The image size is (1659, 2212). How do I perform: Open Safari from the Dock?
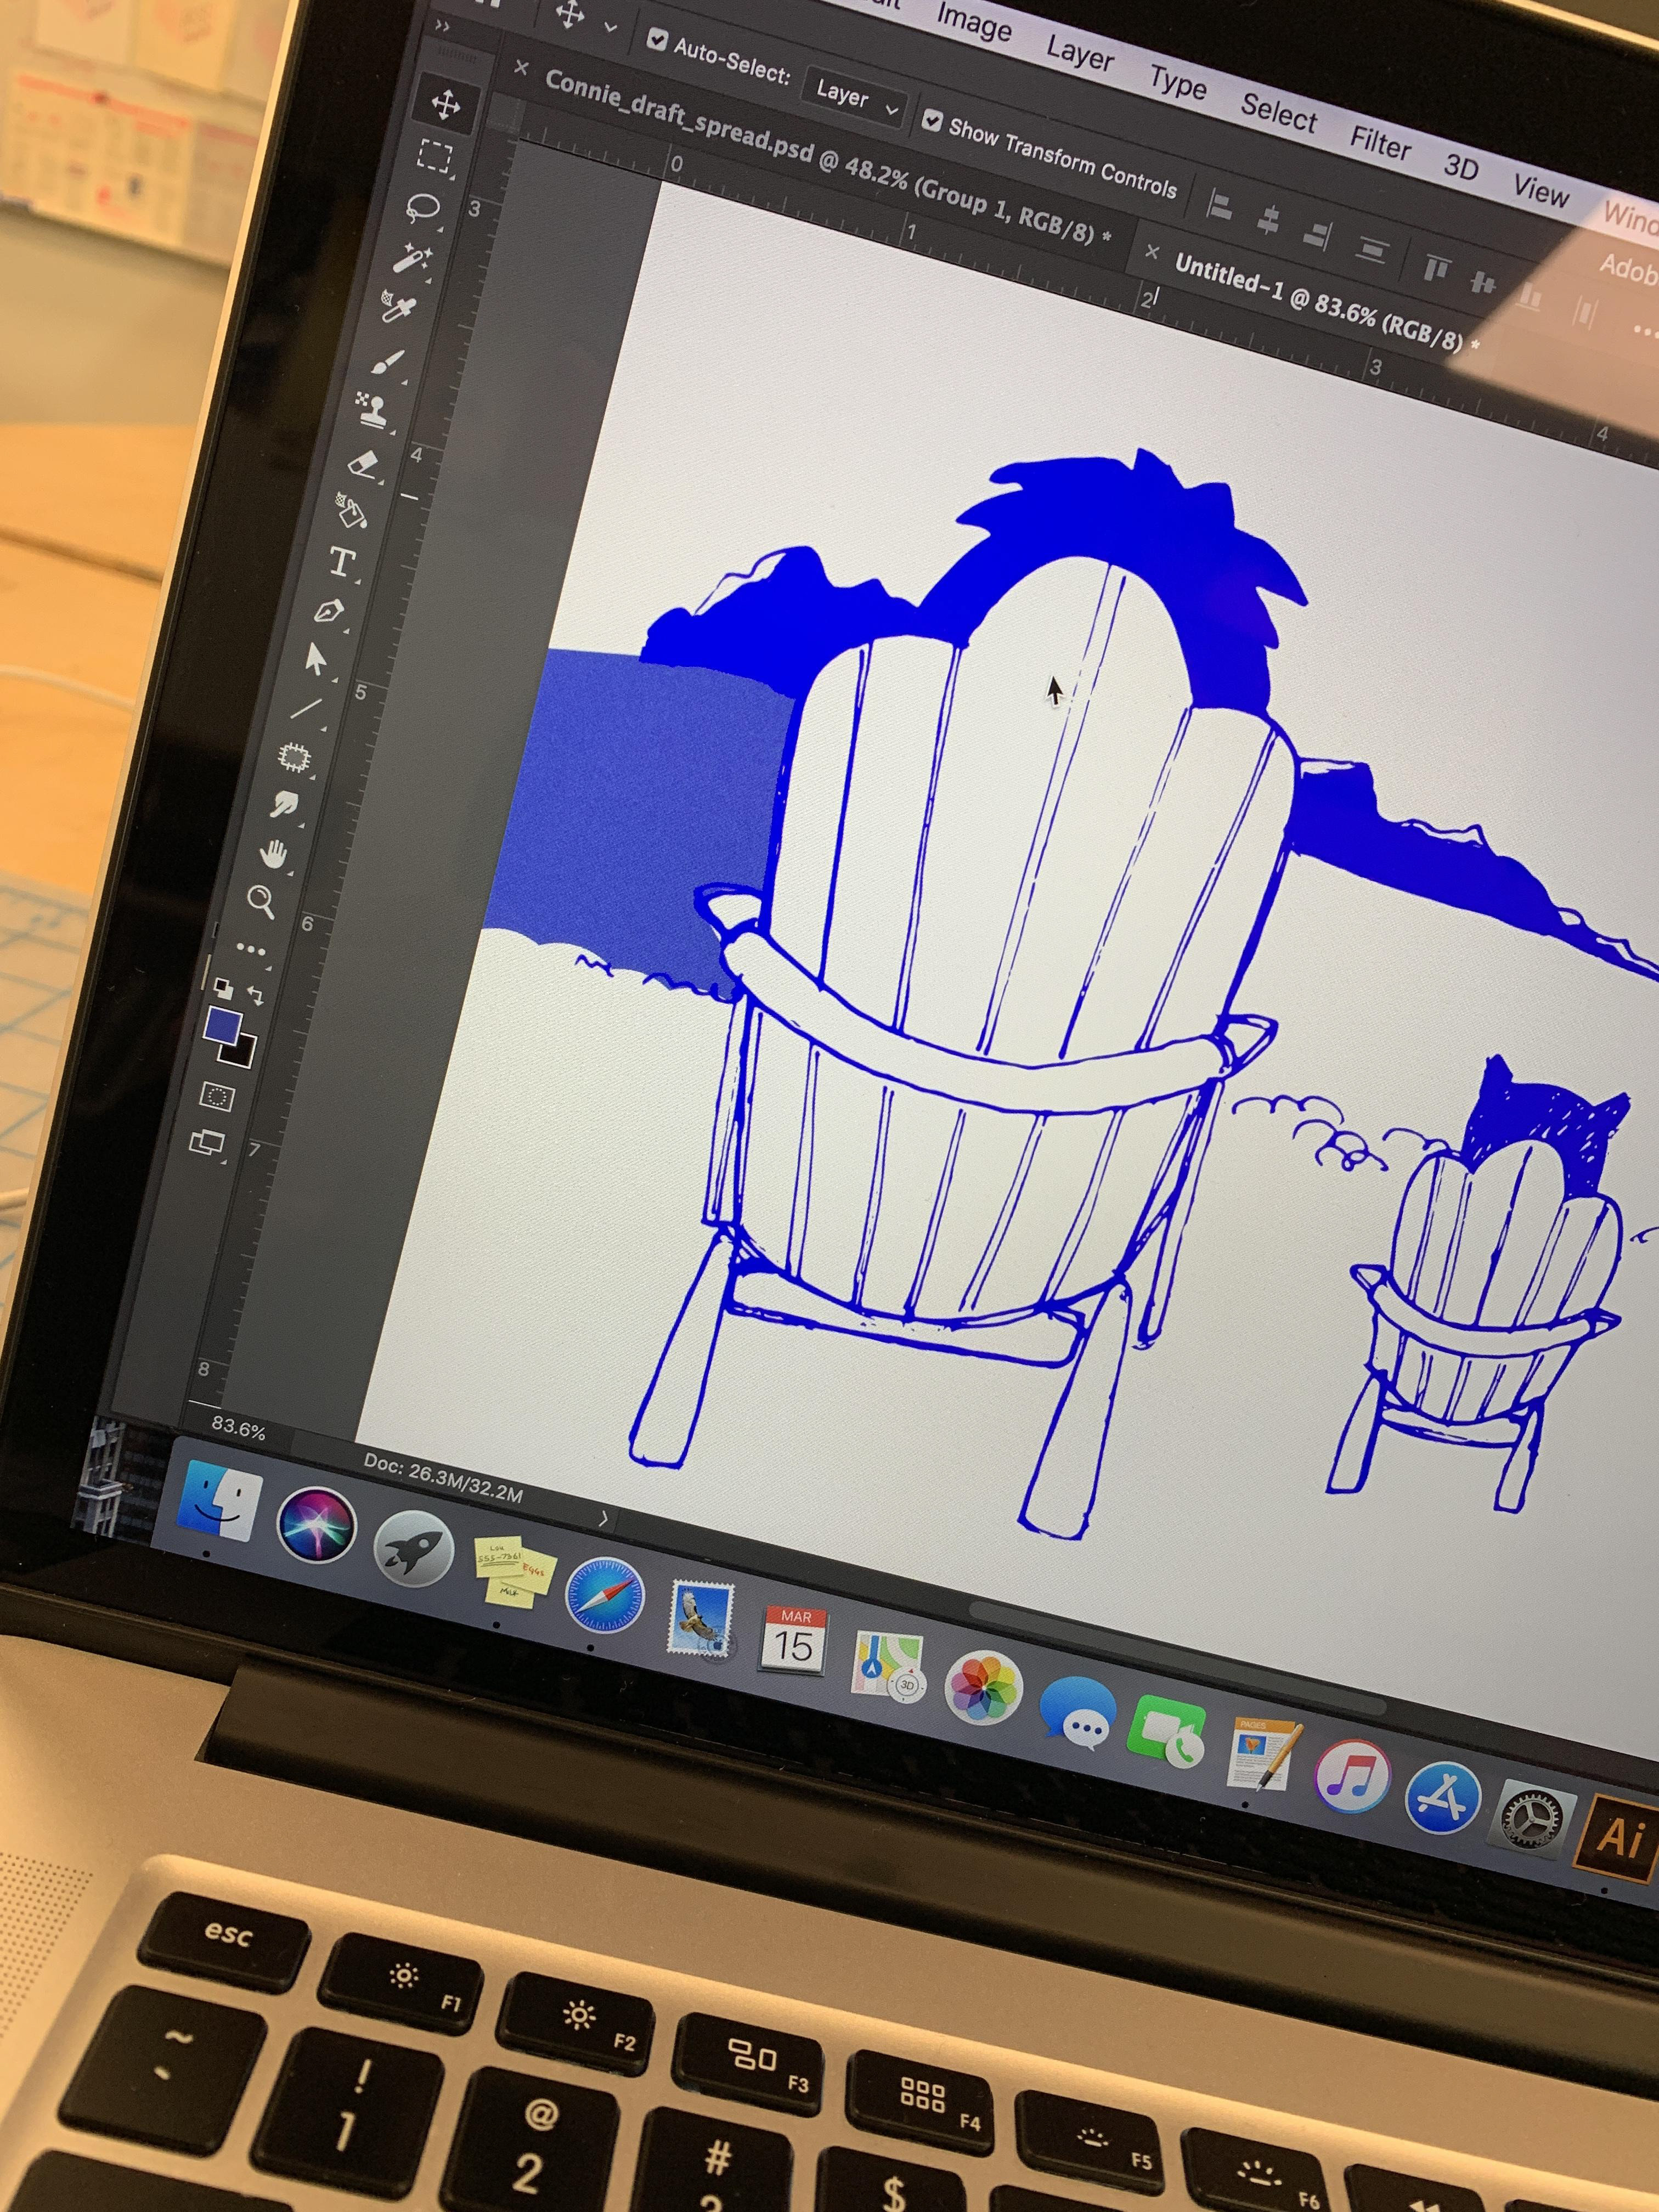pos(605,1596)
